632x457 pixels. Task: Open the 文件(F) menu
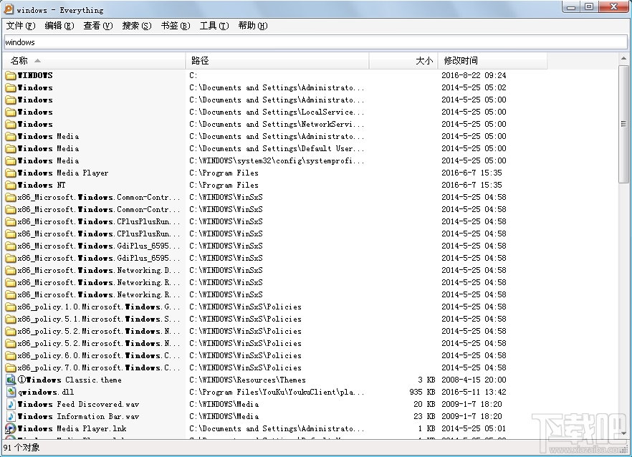click(x=21, y=26)
